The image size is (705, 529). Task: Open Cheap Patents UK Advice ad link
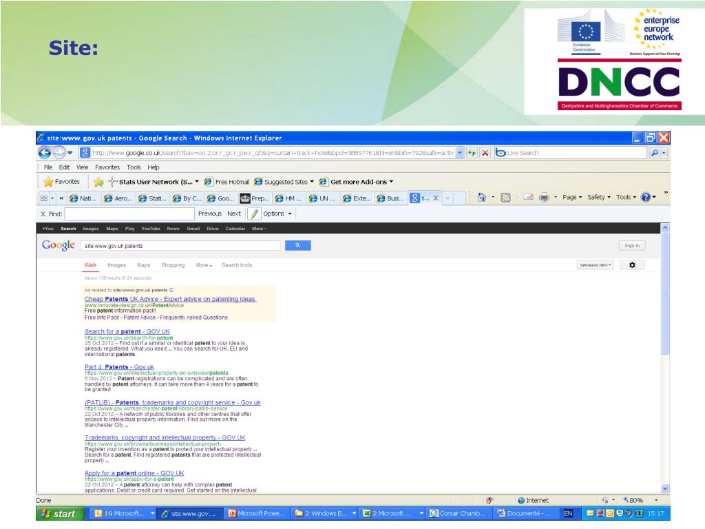click(171, 299)
